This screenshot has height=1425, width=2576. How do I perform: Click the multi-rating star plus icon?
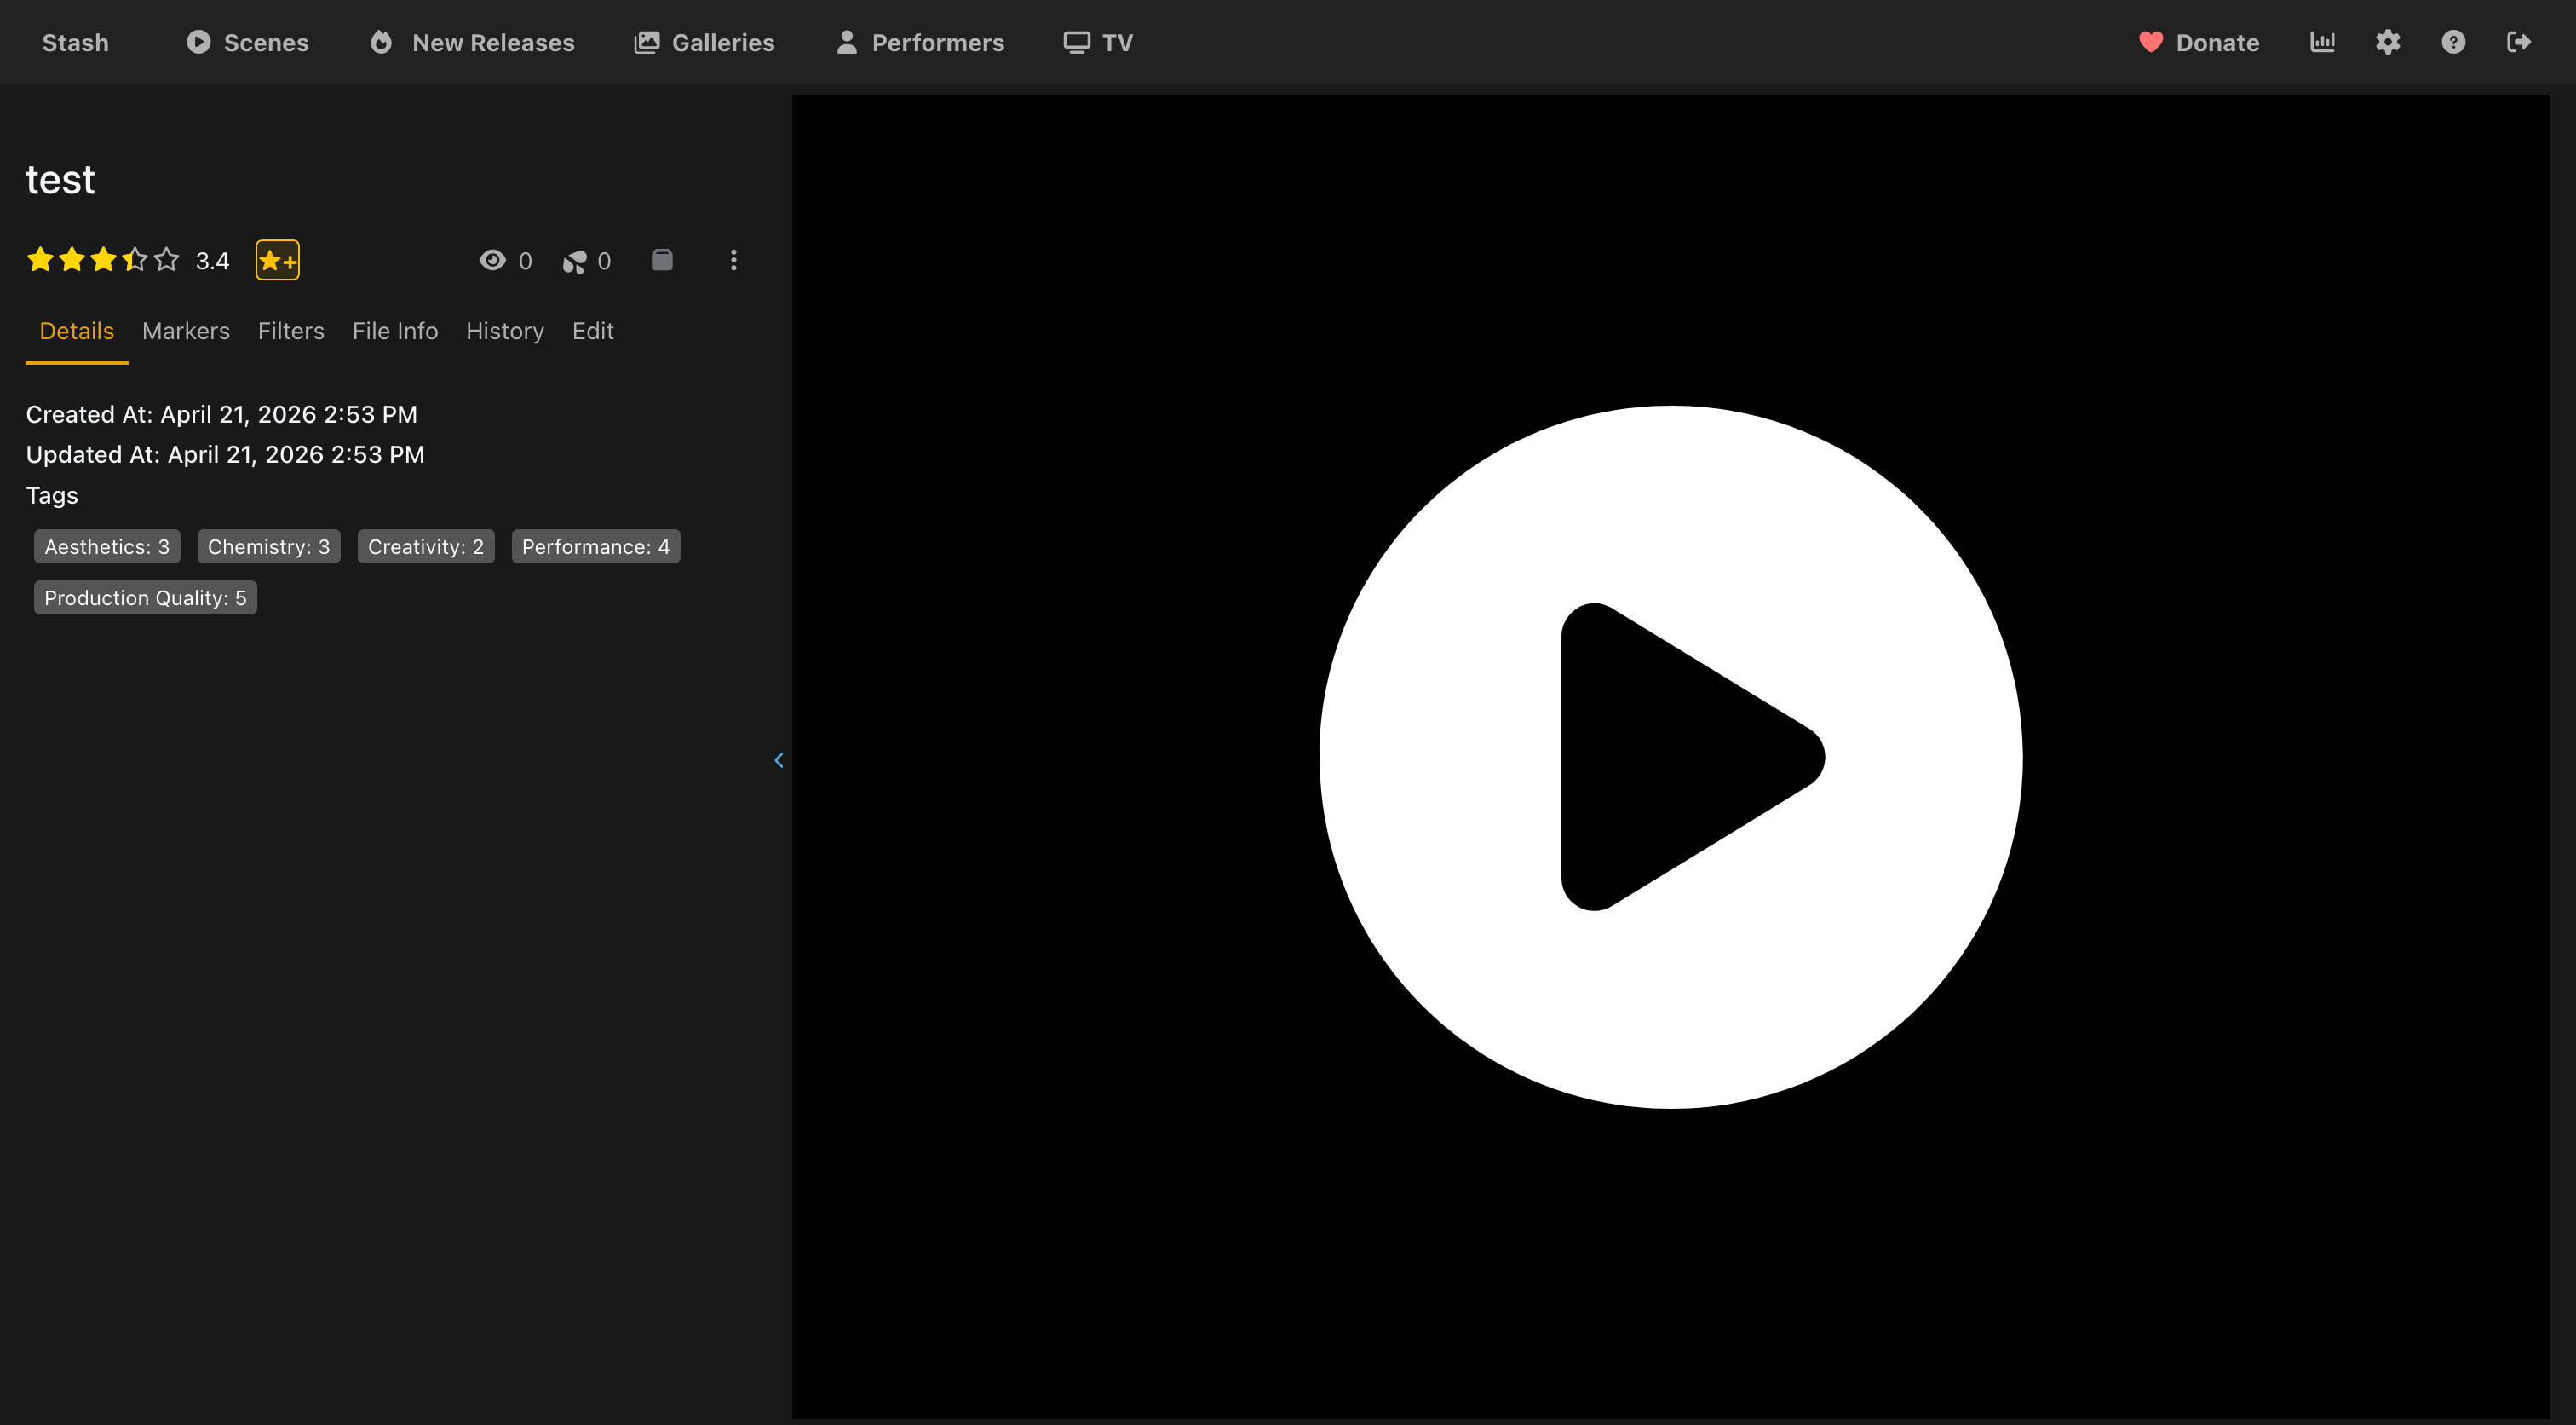(277, 260)
